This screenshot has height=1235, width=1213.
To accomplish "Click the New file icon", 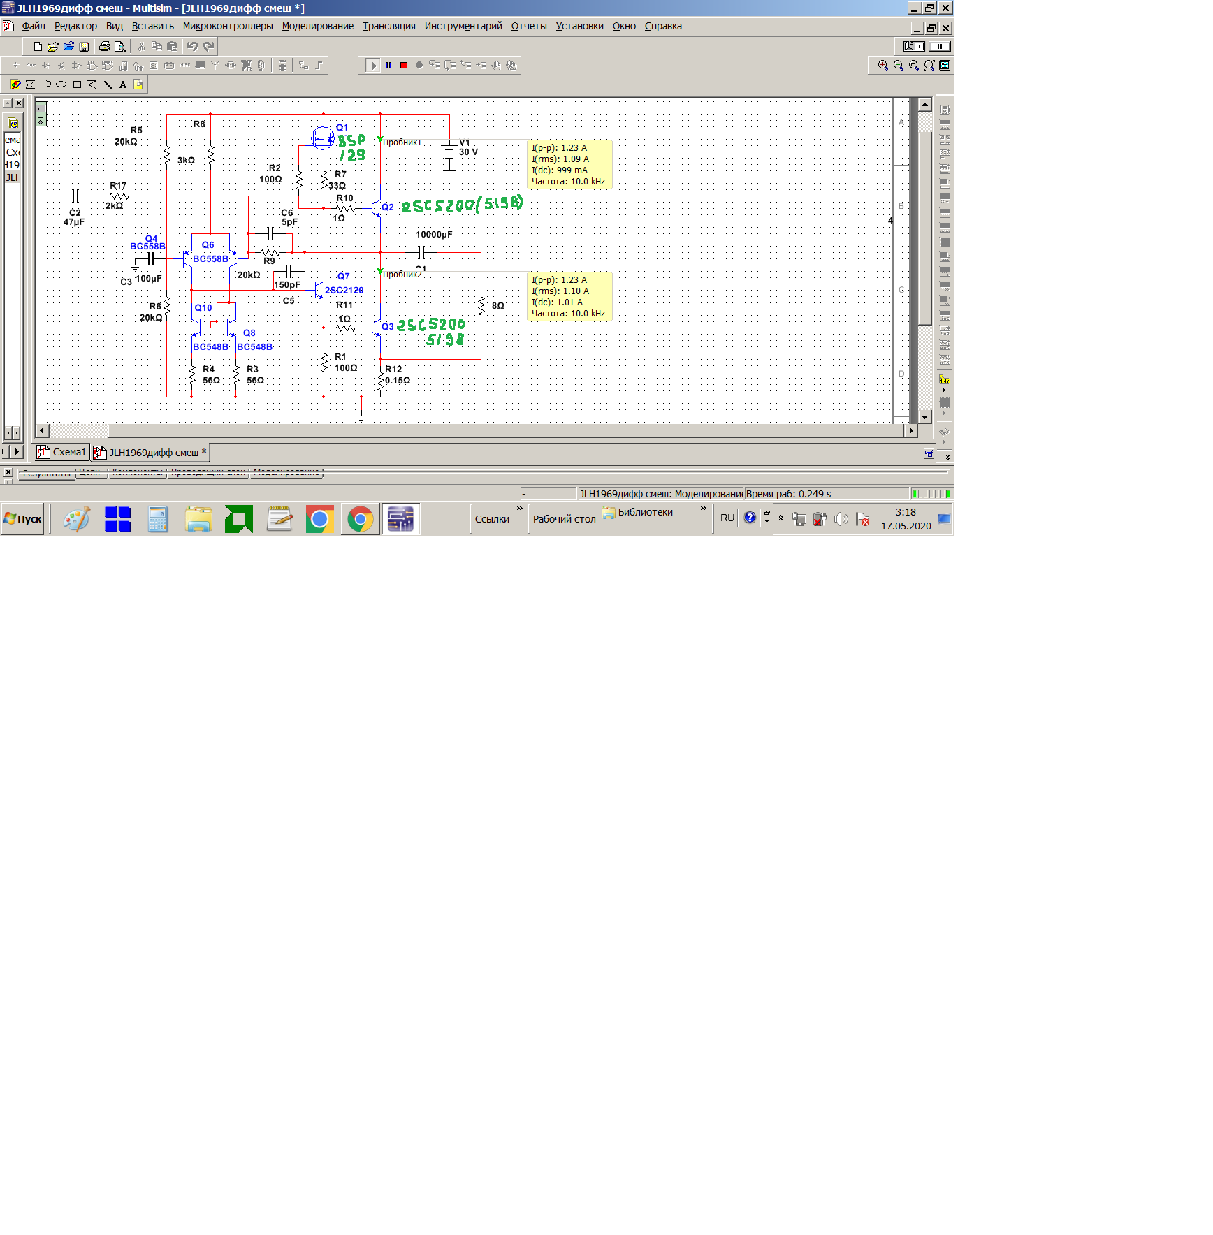I will pos(38,47).
